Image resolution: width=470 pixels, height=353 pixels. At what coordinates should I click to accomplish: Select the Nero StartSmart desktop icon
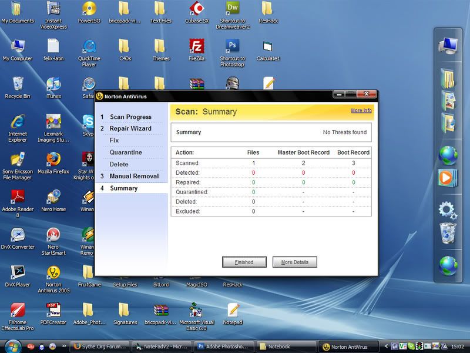(53, 241)
